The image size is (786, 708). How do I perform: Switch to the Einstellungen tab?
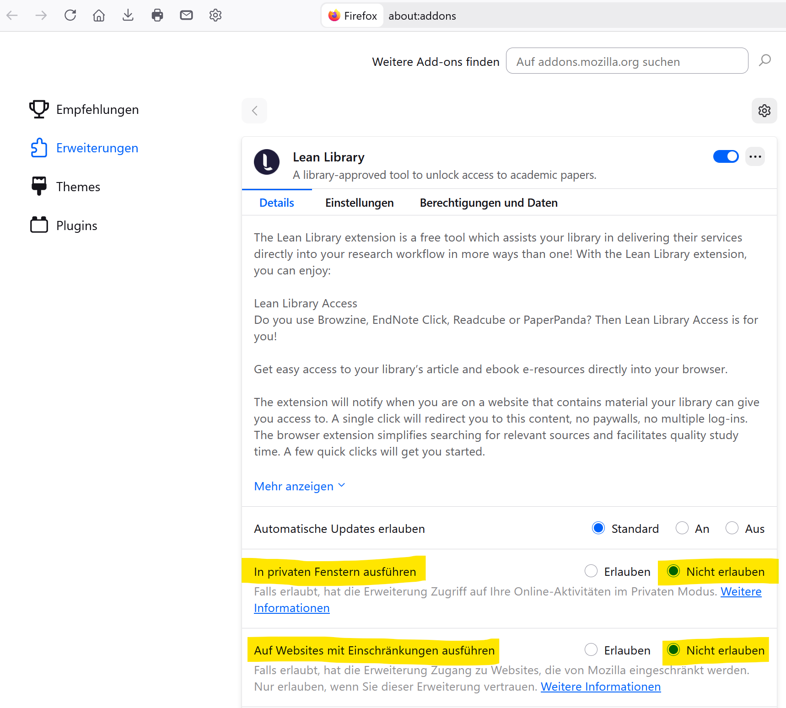click(x=359, y=203)
